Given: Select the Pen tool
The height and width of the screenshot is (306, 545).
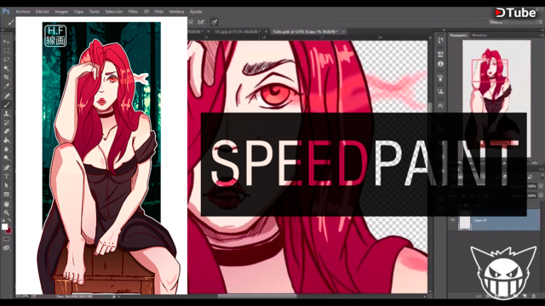Looking at the screenshot, I should click(x=7, y=167).
